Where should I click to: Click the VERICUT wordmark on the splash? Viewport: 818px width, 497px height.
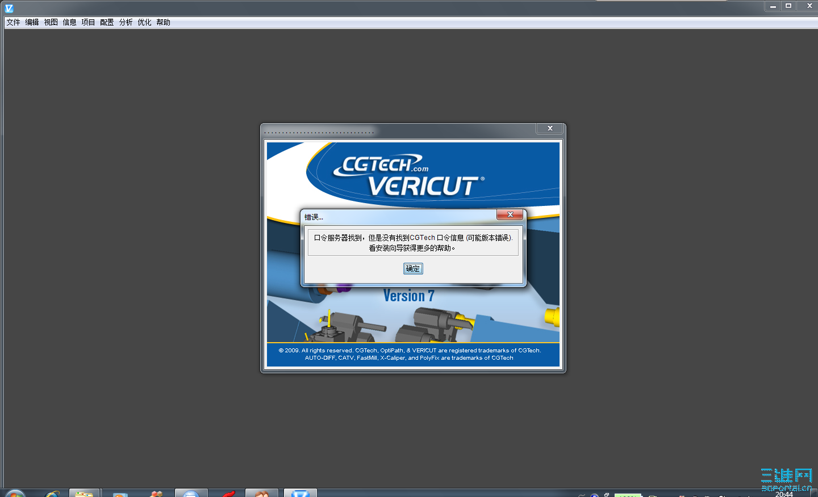pos(425,186)
